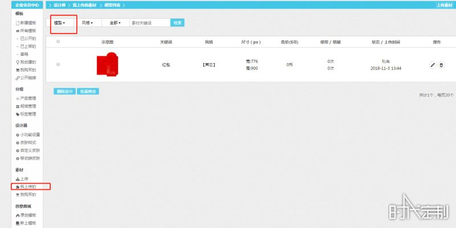Screen dimensions: 456x228
Task: Open 我创建的 under 模板 section
Action: [x=26, y=62]
